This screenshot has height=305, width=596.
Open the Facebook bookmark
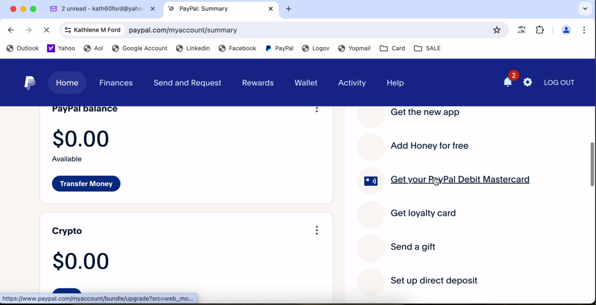[x=237, y=48]
